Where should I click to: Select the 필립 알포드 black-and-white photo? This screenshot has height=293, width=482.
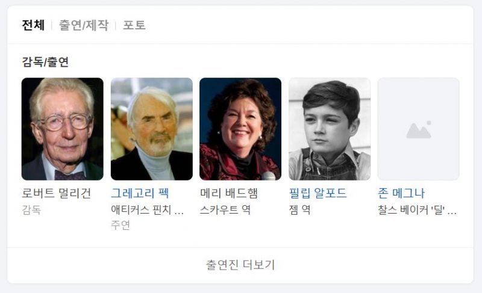pos(330,129)
